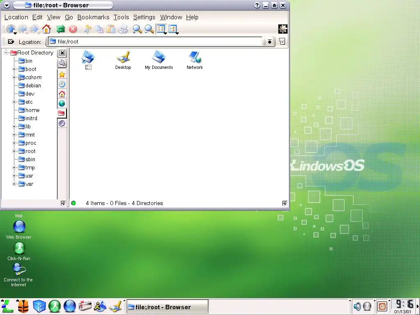The width and height of the screenshot is (420, 315).
Task: Show History clock tab in sidebar
Action: pyautogui.click(x=62, y=84)
